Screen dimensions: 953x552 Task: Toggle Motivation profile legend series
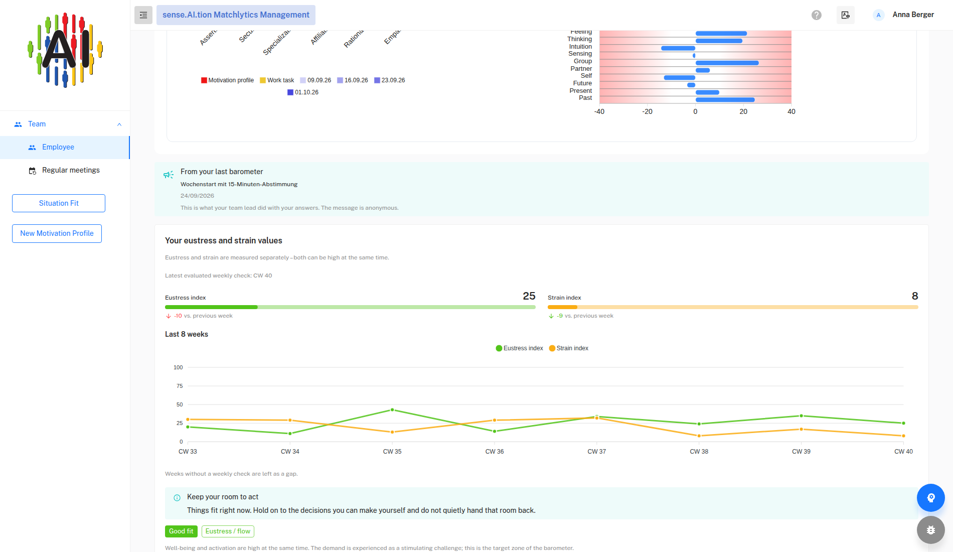(227, 80)
